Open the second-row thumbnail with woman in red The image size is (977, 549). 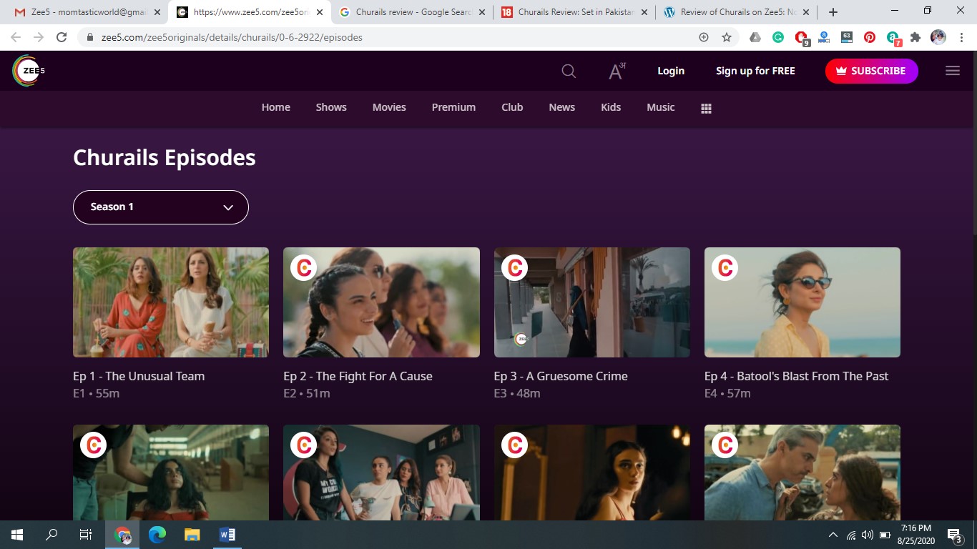tap(171, 473)
